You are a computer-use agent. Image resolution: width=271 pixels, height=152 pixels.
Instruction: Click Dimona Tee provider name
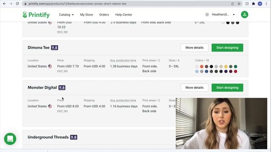39,48
